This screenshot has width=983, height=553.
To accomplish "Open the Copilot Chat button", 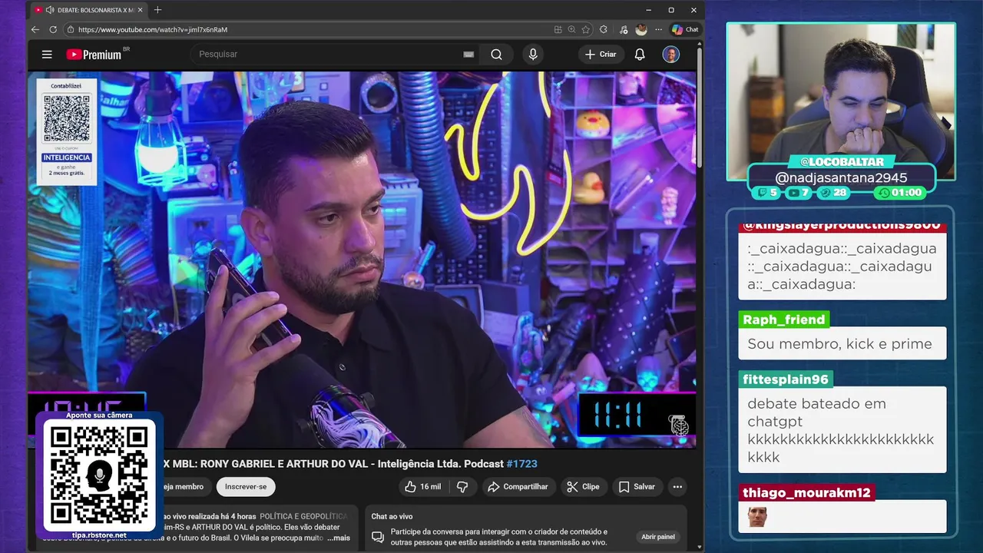I will [x=685, y=29].
